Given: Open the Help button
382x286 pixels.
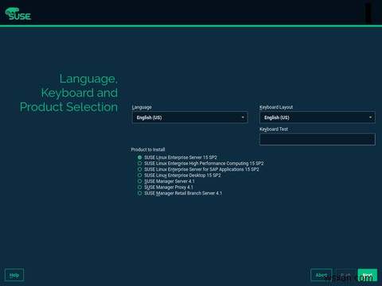Looking at the screenshot, I should point(14,275).
